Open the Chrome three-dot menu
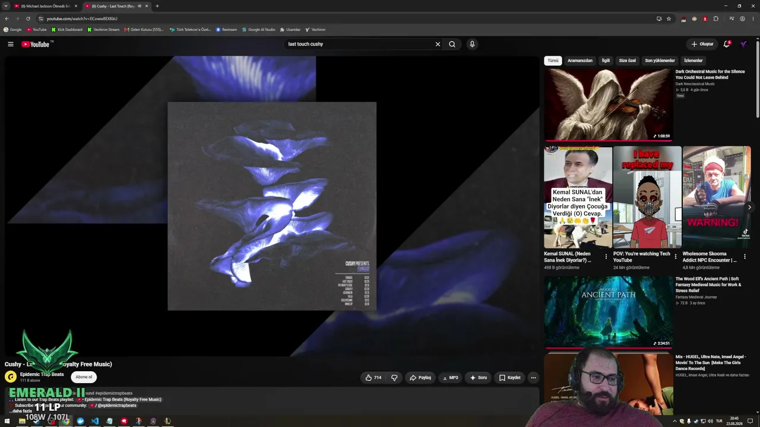760x427 pixels. 753,18
